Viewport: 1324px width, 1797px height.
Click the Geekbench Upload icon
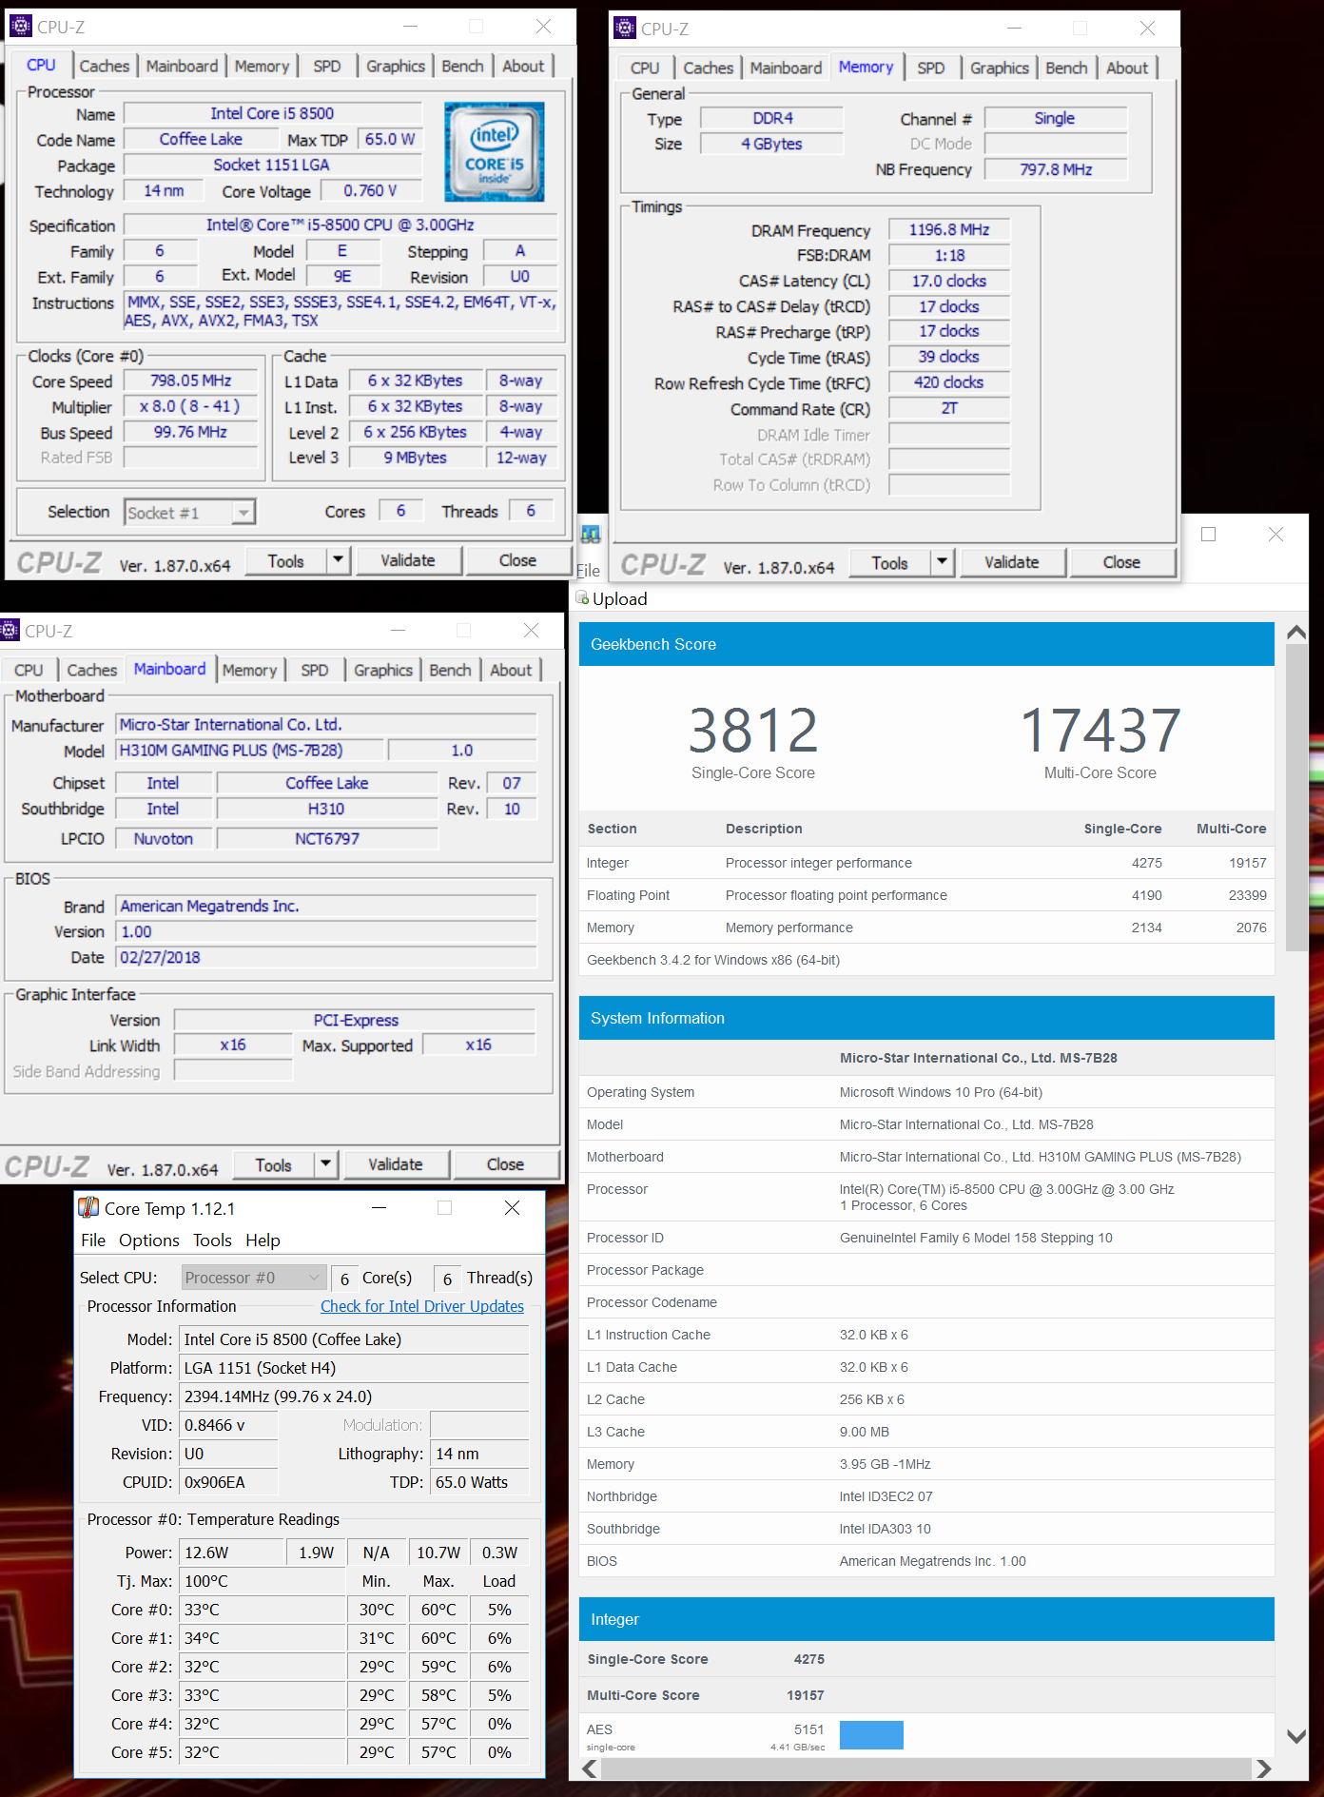coord(582,598)
